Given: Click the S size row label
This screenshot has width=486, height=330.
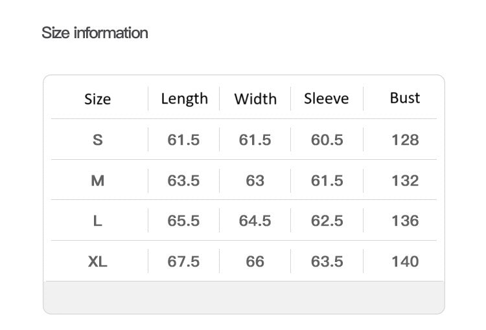Looking at the screenshot, I should (97, 140).
